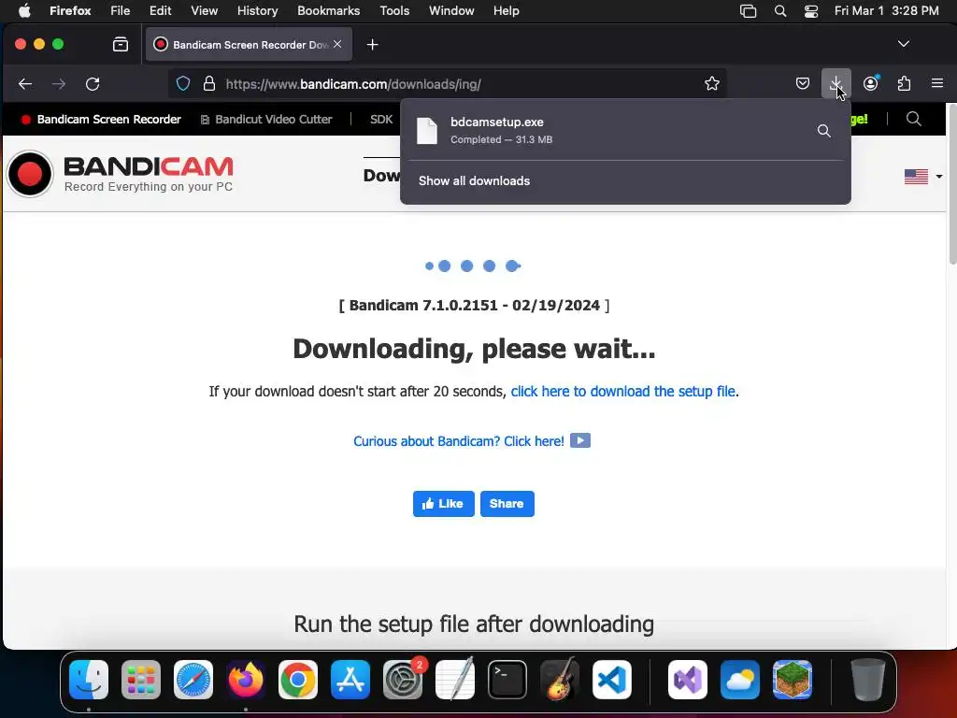
Task: Go back with the browser back arrow
Action: [25, 83]
